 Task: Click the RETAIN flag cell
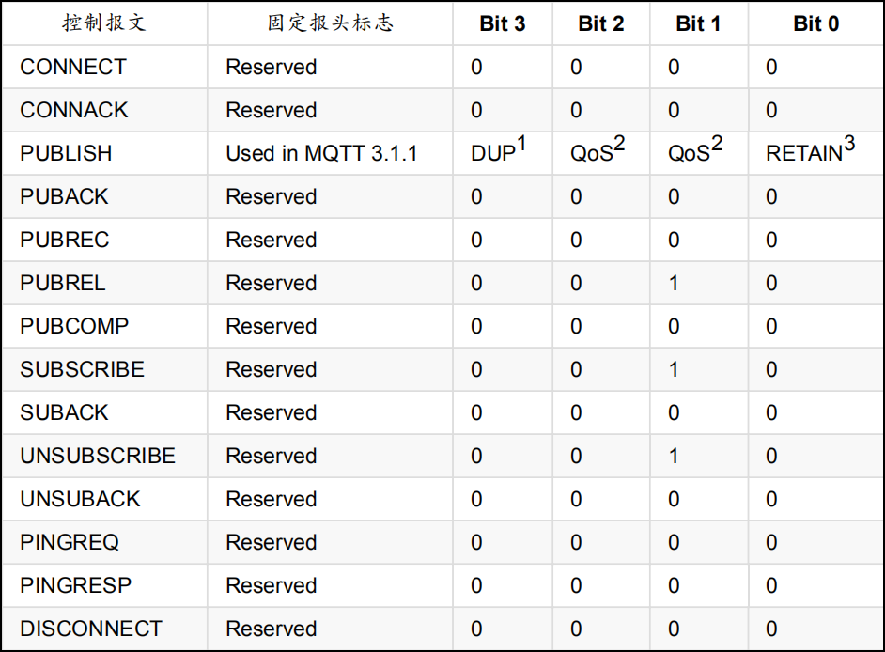tap(810, 152)
